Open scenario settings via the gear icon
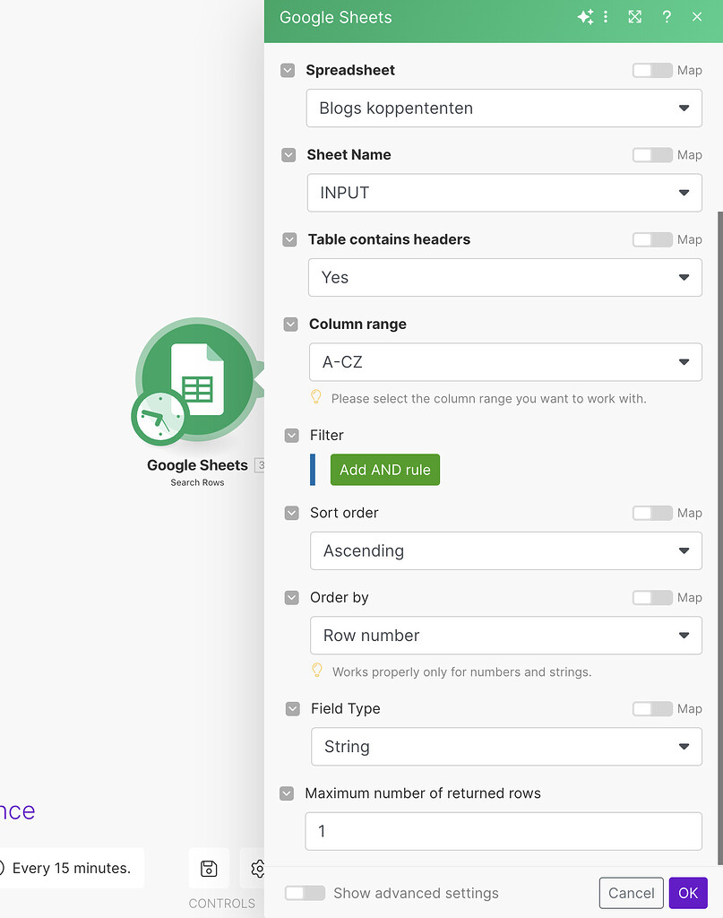723x918 pixels. (x=258, y=868)
